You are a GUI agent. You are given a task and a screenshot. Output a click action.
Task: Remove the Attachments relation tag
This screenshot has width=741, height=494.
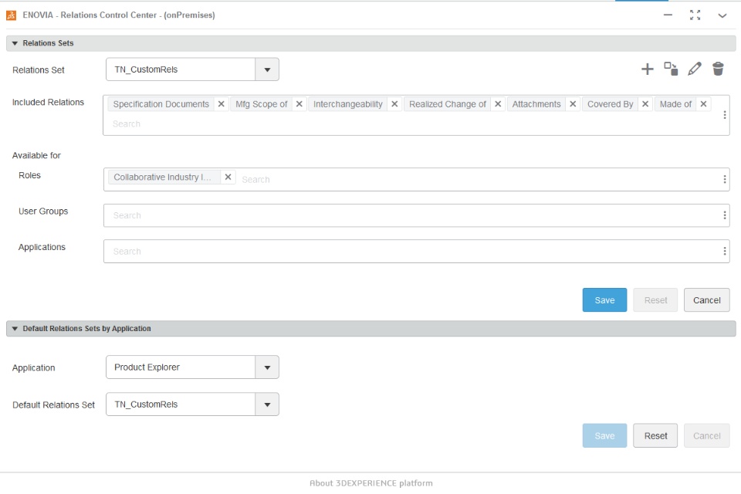tap(573, 104)
